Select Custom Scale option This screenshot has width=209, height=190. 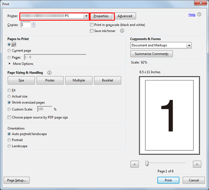click(x=9, y=109)
